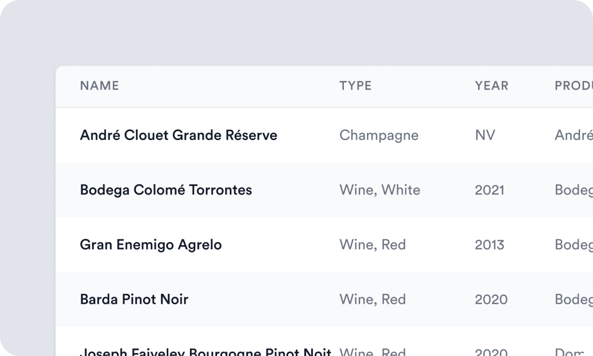Open Bodega Colomé Torrontes entry

coord(166,190)
